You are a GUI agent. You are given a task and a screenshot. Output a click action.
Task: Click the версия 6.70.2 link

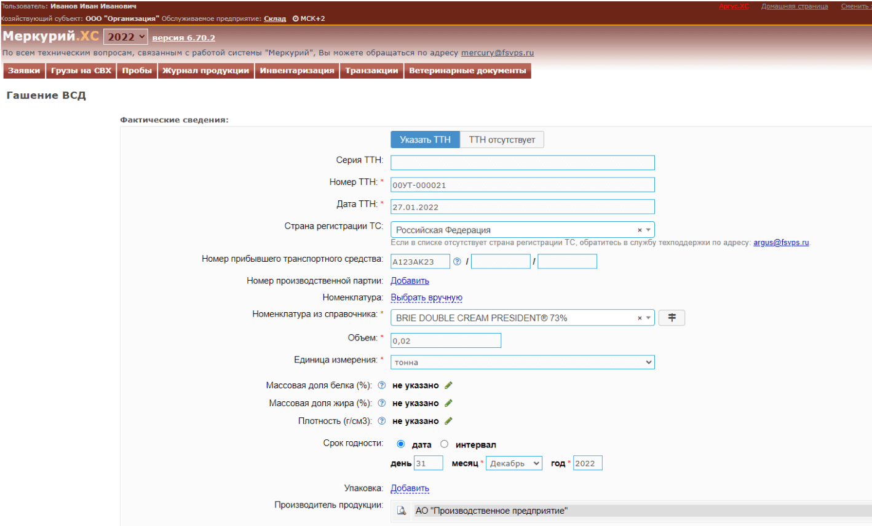pyautogui.click(x=184, y=38)
